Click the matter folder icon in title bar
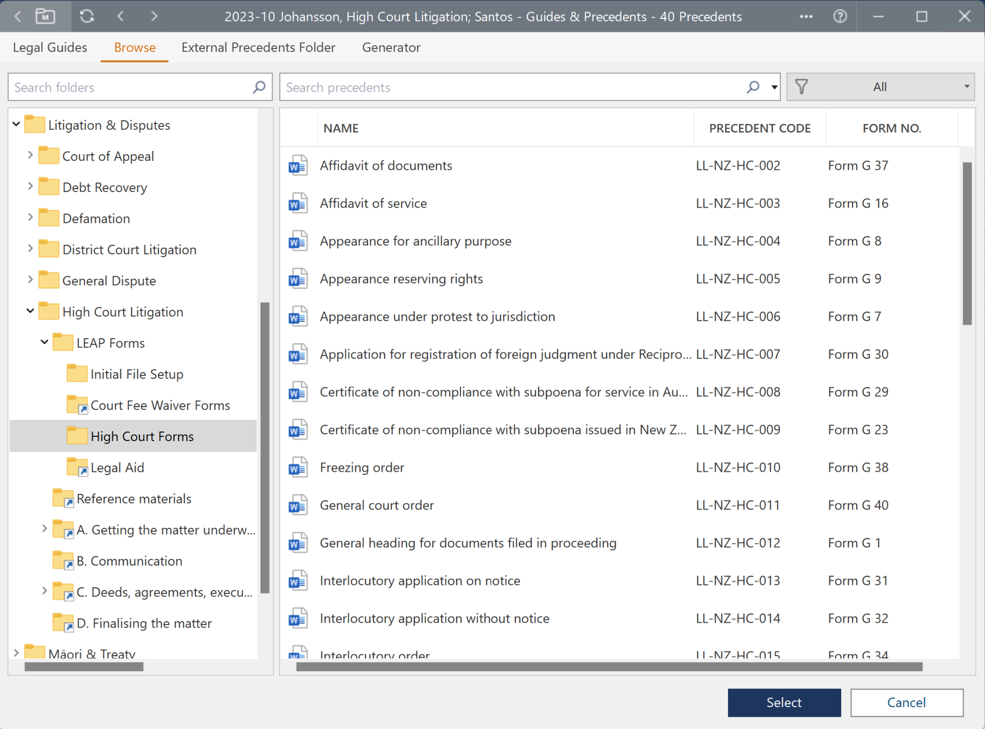985x729 pixels. [45, 16]
